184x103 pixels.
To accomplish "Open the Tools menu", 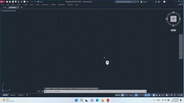I will point(32,5).
